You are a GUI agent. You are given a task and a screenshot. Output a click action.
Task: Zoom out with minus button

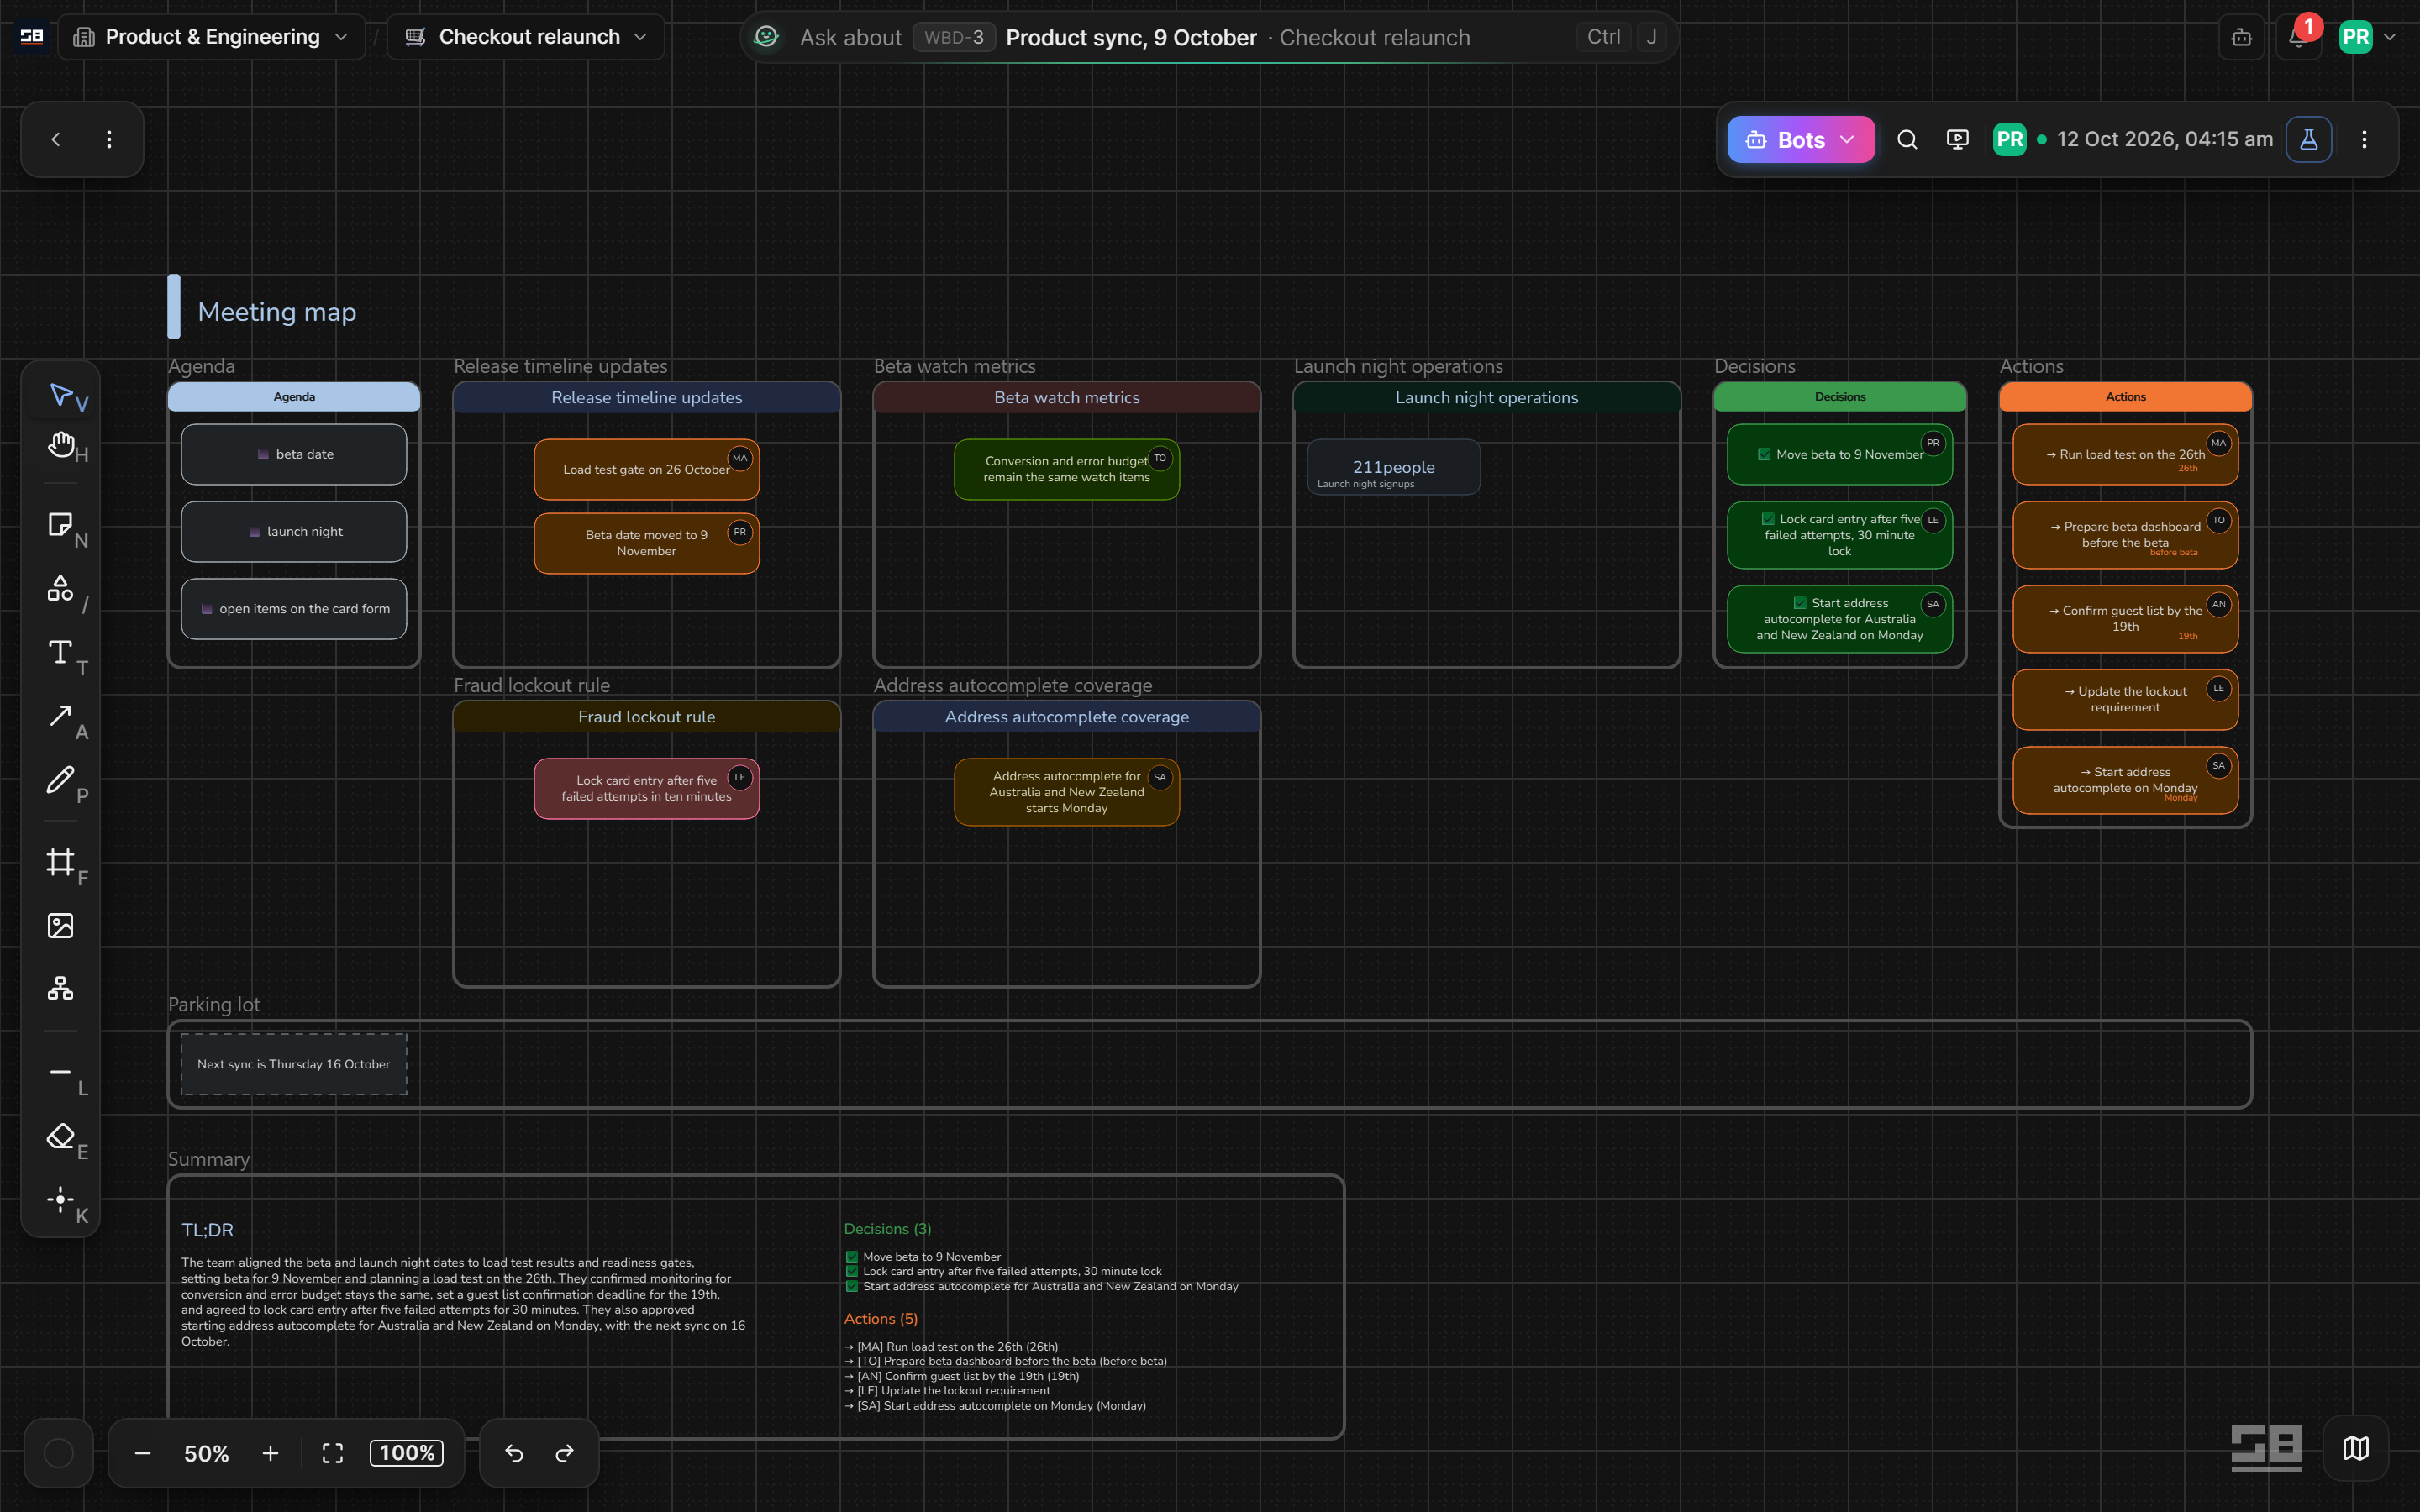[143, 1453]
